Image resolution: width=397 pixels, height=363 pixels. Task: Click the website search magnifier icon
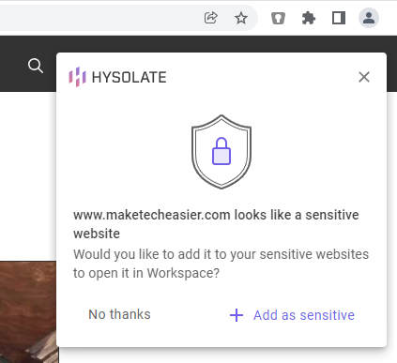pos(36,66)
